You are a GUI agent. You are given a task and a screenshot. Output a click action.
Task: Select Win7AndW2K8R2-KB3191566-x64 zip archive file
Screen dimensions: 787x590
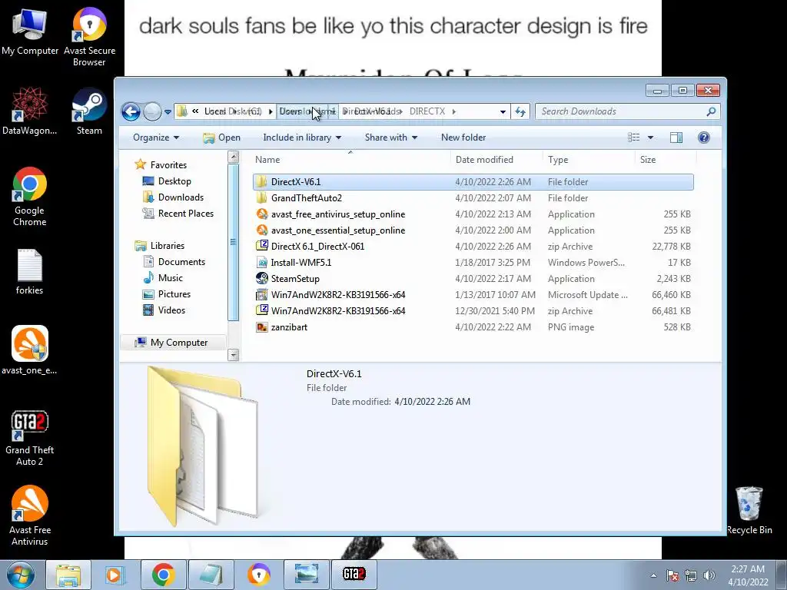click(x=473, y=311)
